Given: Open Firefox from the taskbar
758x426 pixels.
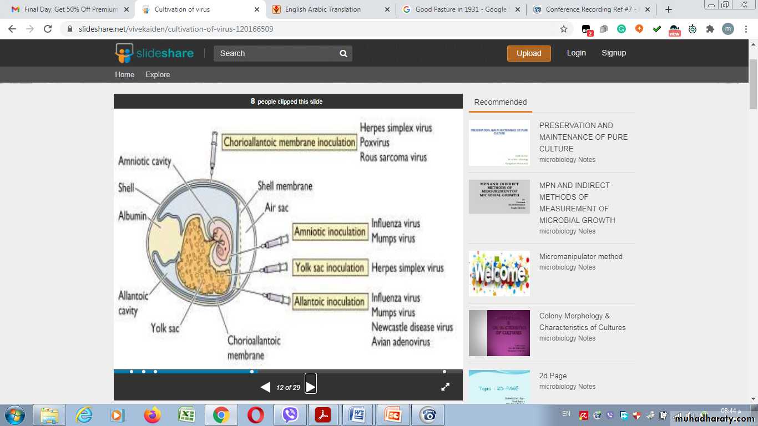Looking at the screenshot, I should 152,415.
